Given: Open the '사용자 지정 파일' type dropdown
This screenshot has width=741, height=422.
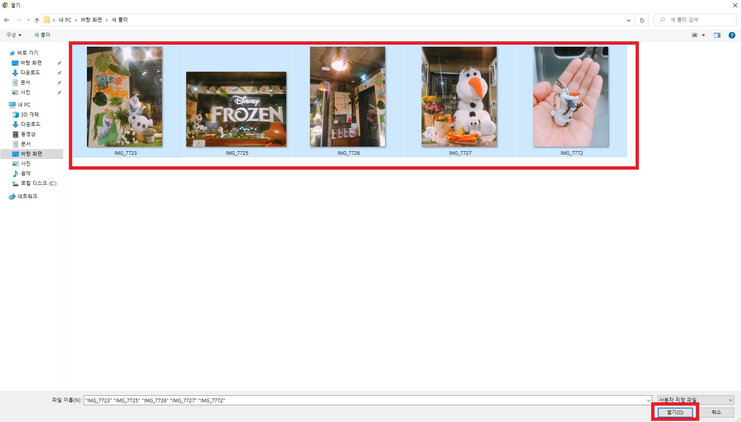Looking at the screenshot, I should [695, 400].
